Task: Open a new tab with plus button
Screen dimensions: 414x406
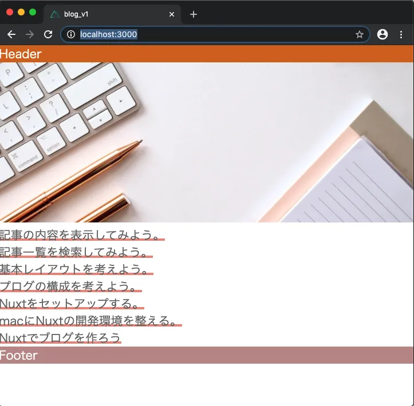Action: [194, 14]
